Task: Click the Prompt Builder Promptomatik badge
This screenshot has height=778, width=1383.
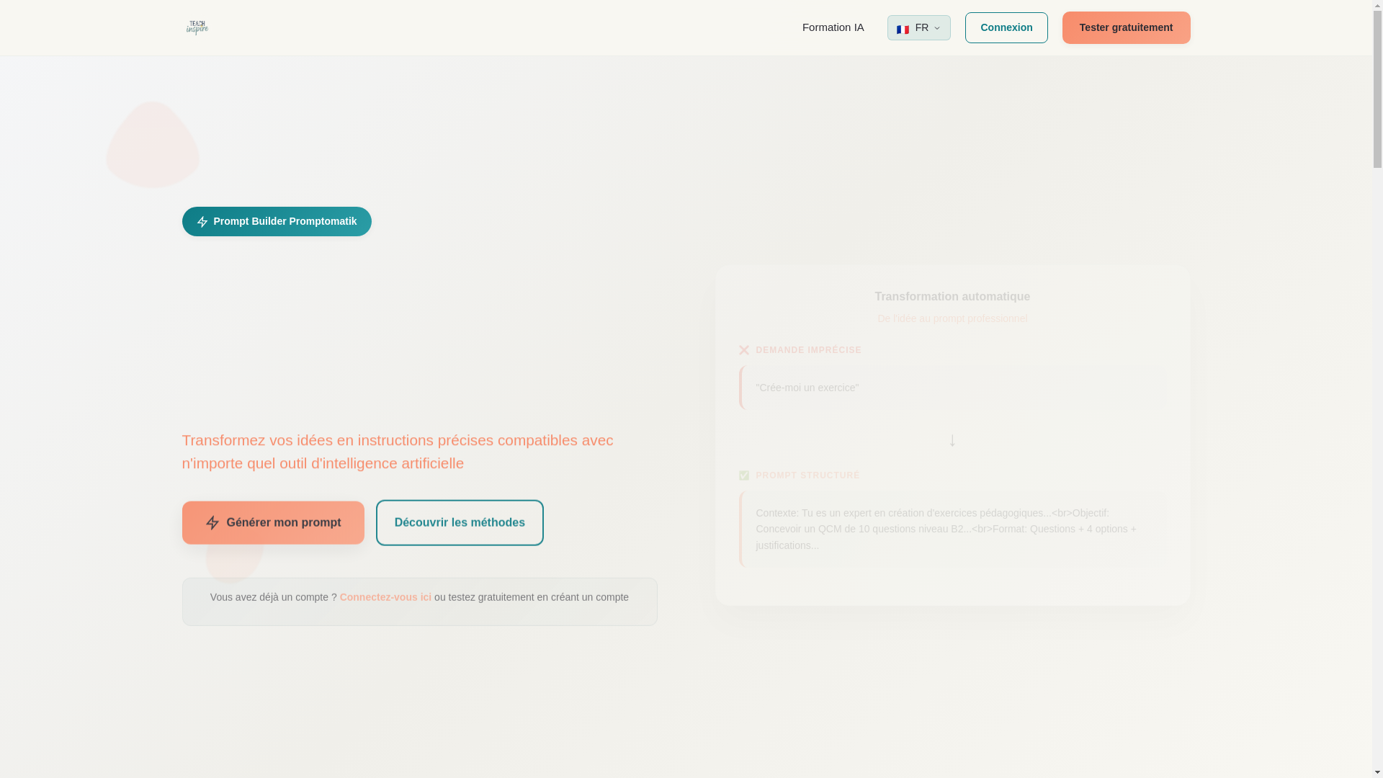Action: [277, 221]
